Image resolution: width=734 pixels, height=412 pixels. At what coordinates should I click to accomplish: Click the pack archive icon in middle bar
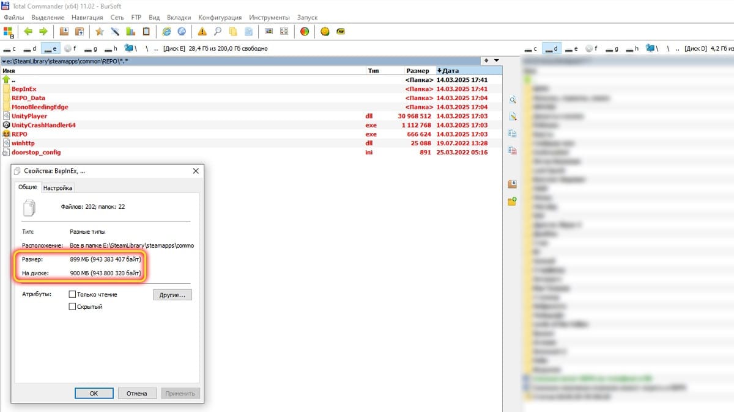[513, 184]
